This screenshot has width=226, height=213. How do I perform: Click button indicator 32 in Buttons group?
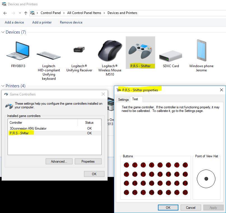pos(185,192)
